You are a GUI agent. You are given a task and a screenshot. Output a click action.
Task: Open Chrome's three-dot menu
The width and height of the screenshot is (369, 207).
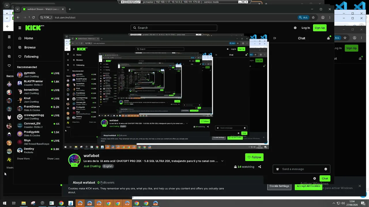pyautogui.click(x=330, y=18)
